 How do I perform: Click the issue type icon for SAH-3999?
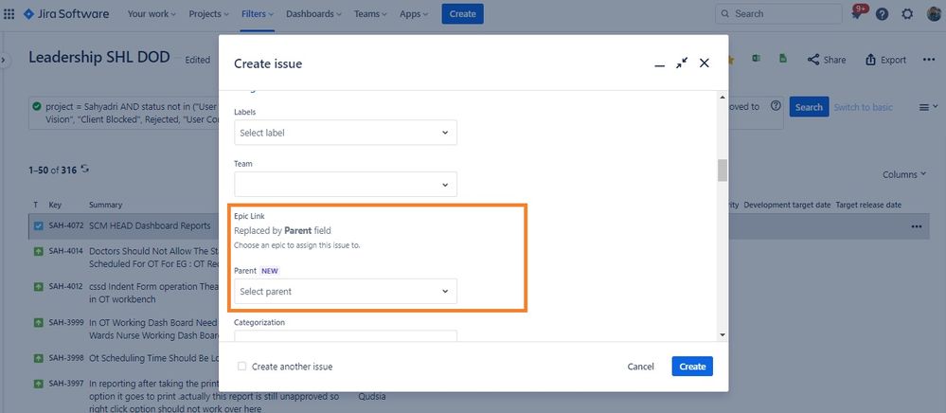[x=38, y=323]
